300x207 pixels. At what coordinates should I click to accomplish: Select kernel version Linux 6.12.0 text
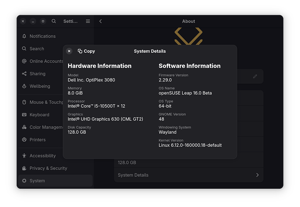[190, 145]
